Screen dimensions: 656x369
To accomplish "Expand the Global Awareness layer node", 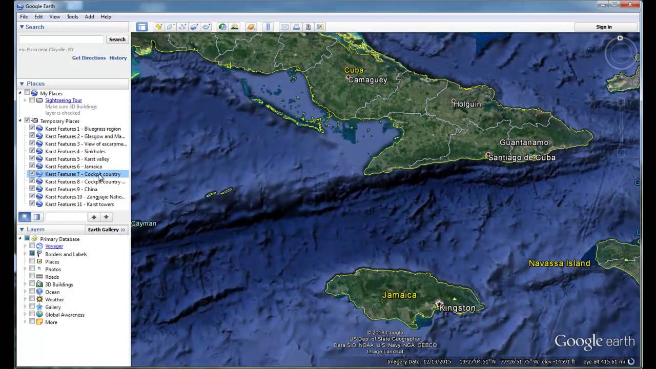I will 25,314.
